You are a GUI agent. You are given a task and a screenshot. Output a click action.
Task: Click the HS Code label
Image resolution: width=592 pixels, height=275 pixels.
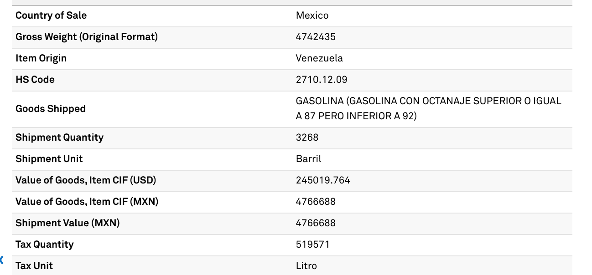coord(35,80)
